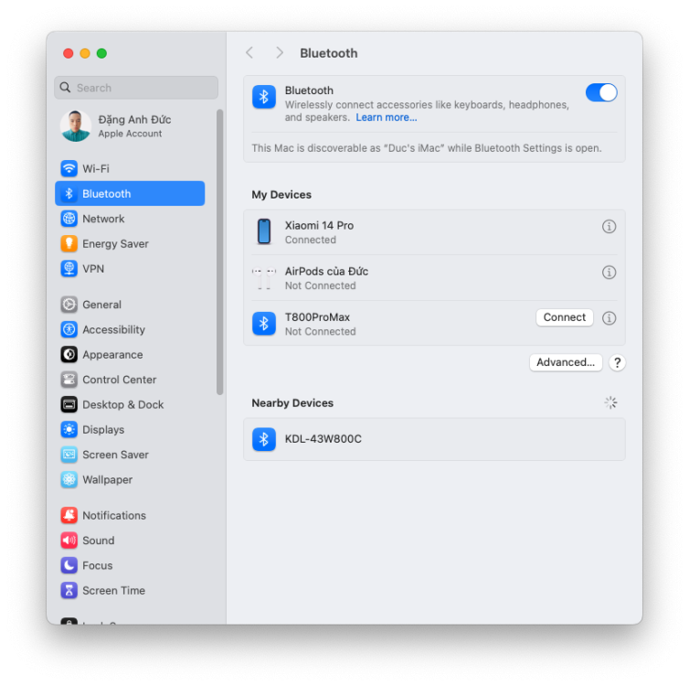Open Bluetooth help question mark
Image resolution: width=689 pixels, height=686 pixels.
(x=617, y=363)
